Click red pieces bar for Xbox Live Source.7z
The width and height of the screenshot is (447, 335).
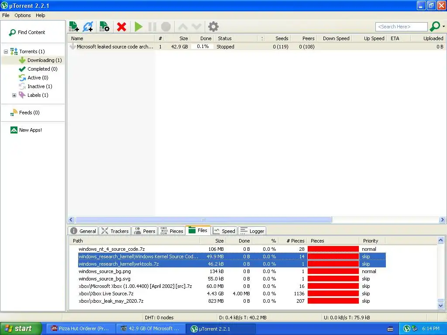(333, 294)
